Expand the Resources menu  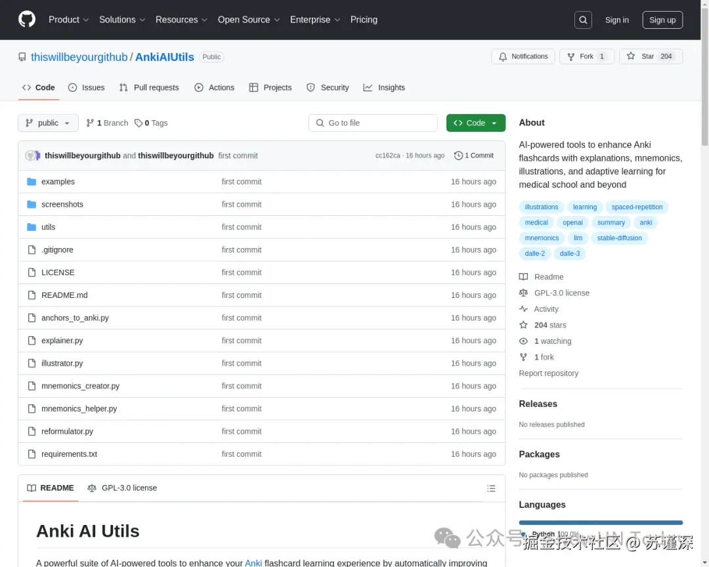coord(181,20)
